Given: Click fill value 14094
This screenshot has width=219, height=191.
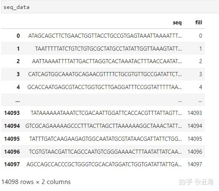Looking at the screenshot, I should 195,126.
